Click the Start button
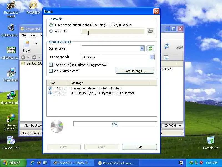 coord(12,163)
